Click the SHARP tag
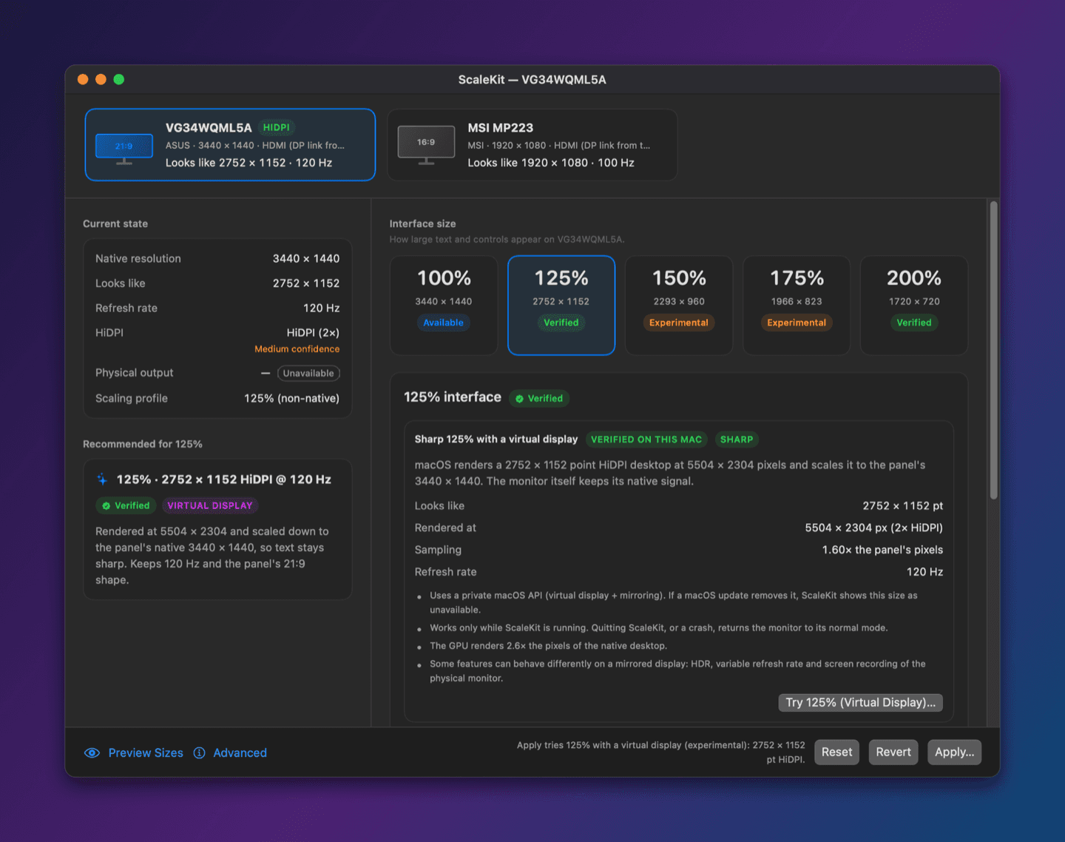 (x=737, y=439)
